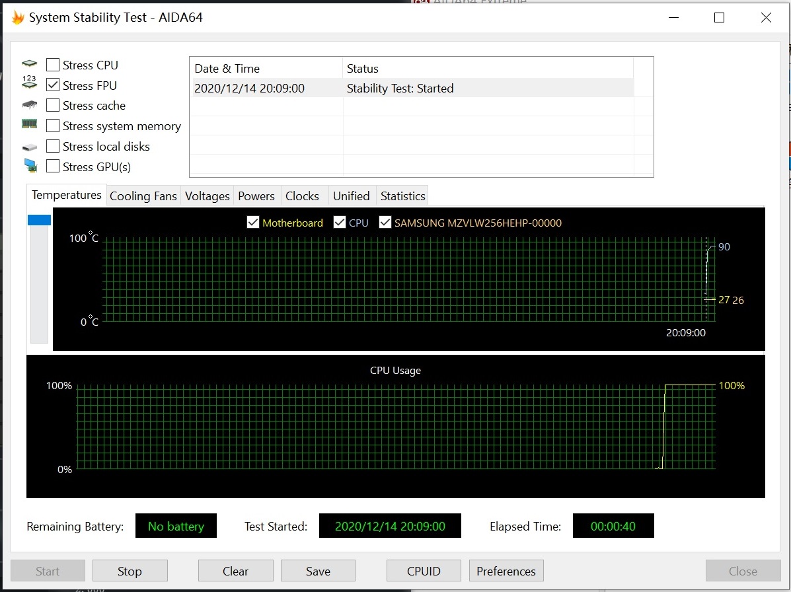The width and height of the screenshot is (791, 592).
Task: Click the Stress system memory RAM icon
Action: [x=29, y=125]
